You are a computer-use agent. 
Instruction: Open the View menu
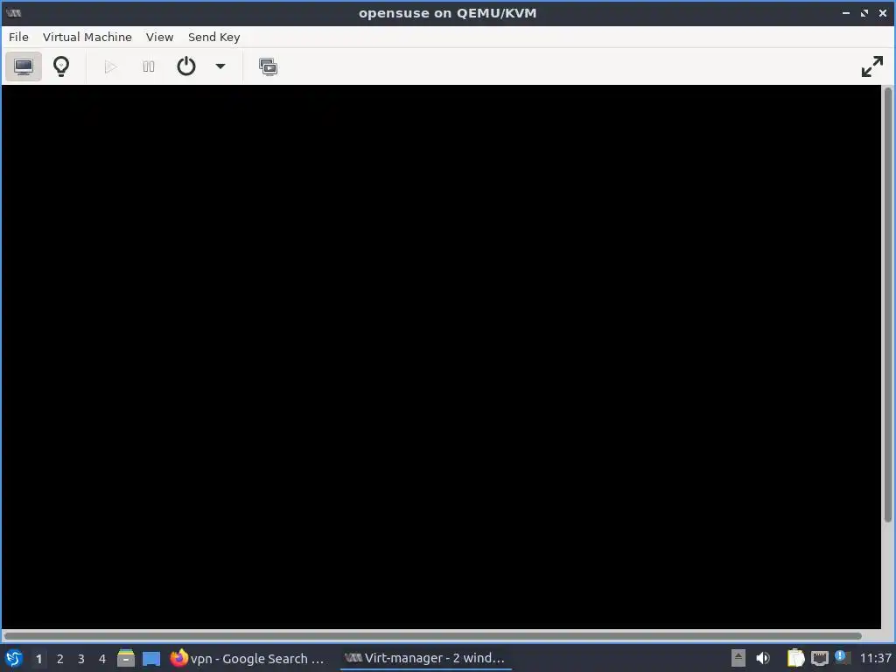click(x=159, y=37)
